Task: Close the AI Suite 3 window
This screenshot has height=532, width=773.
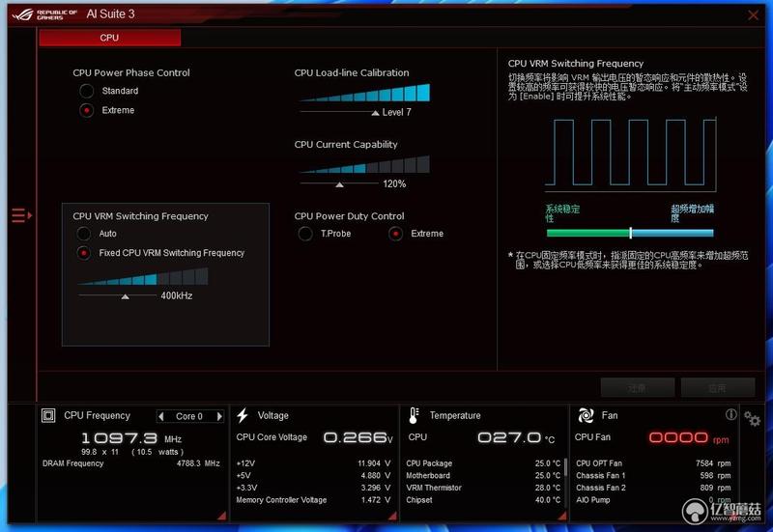Action: 753,15
